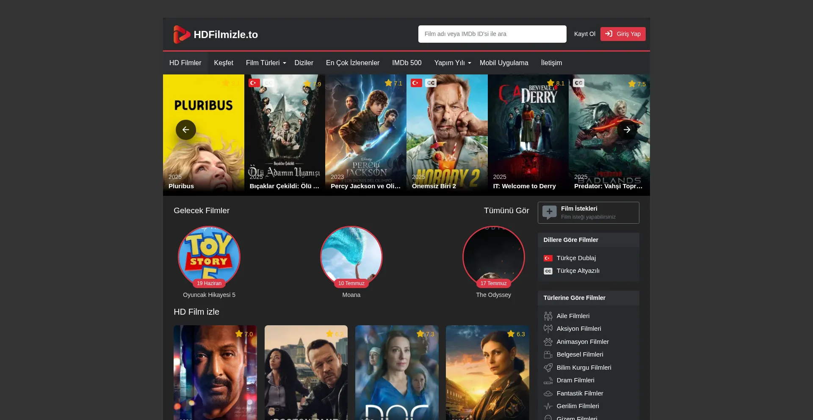The width and height of the screenshot is (813, 420).
Task: Open the DOC poster rated 7.3
Action: [x=397, y=373]
